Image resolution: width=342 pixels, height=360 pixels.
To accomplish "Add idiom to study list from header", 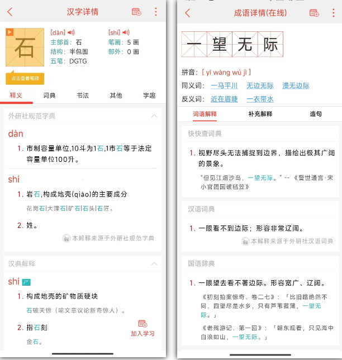I will [314, 13].
